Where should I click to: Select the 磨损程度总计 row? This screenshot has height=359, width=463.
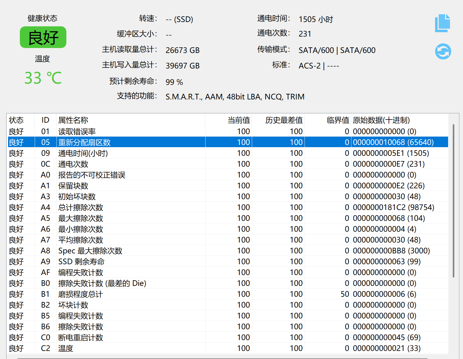point(227,294)
